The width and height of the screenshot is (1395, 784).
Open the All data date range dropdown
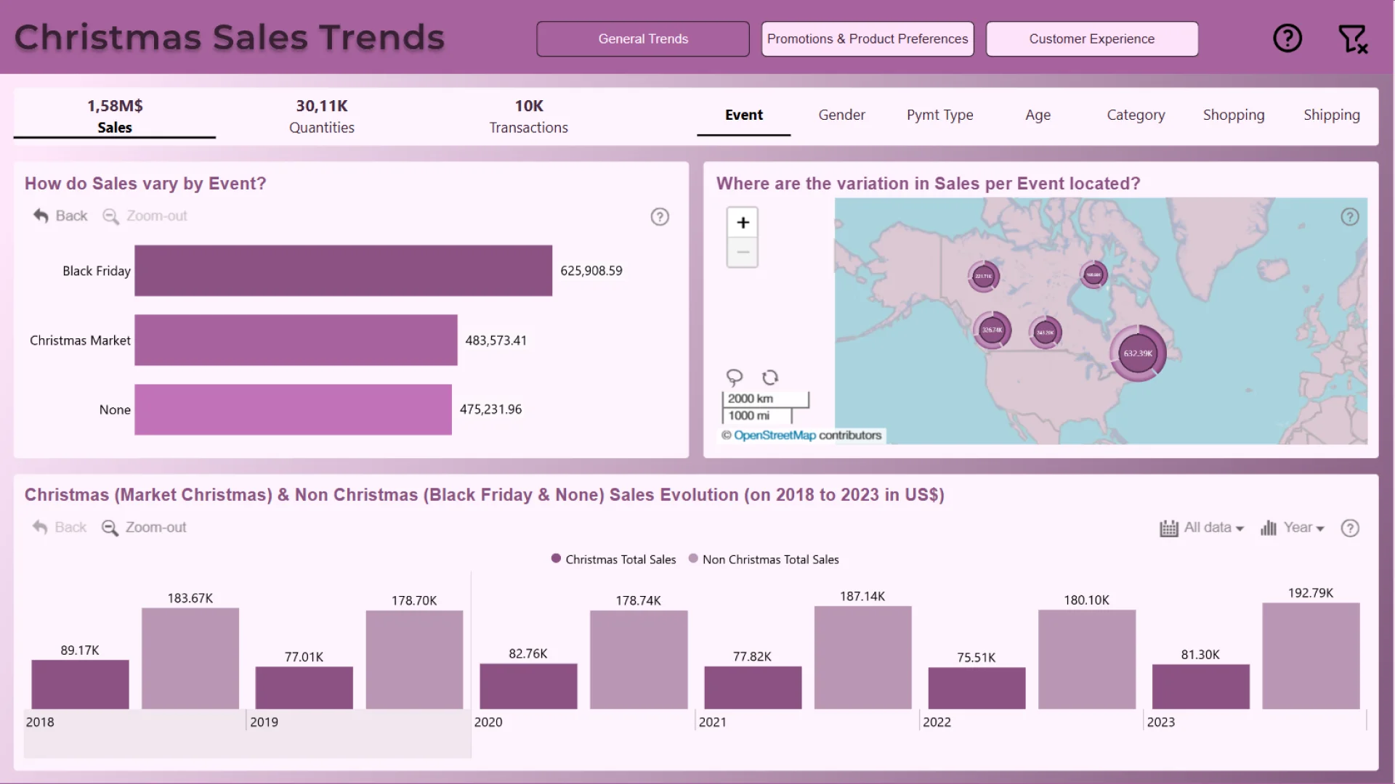coord(1202,528)
